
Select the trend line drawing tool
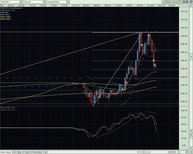click(163, 2)
